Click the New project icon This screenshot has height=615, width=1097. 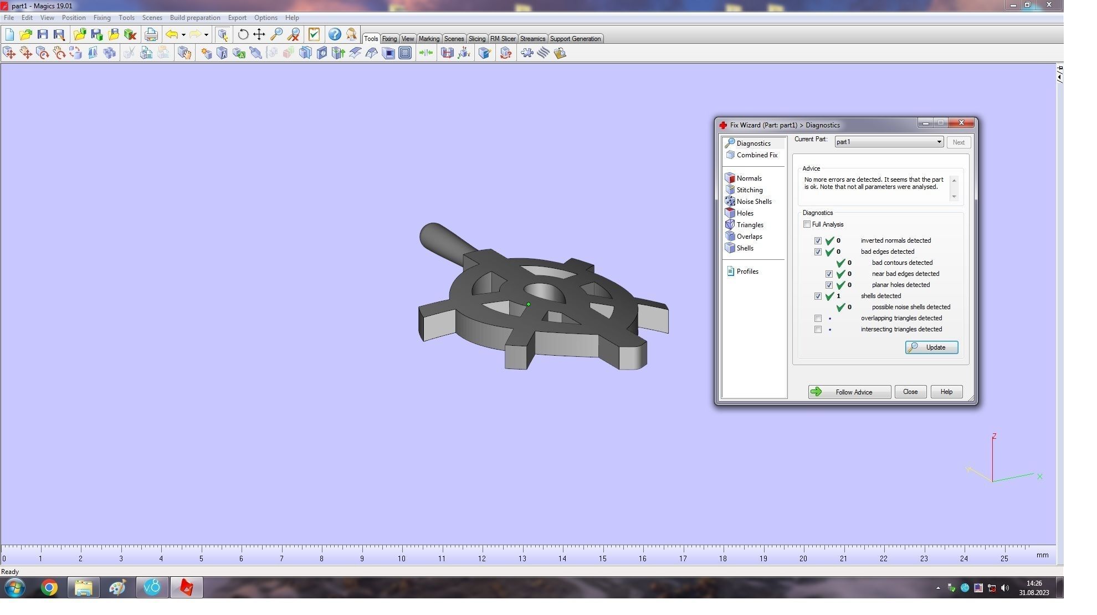pos(9,34)
